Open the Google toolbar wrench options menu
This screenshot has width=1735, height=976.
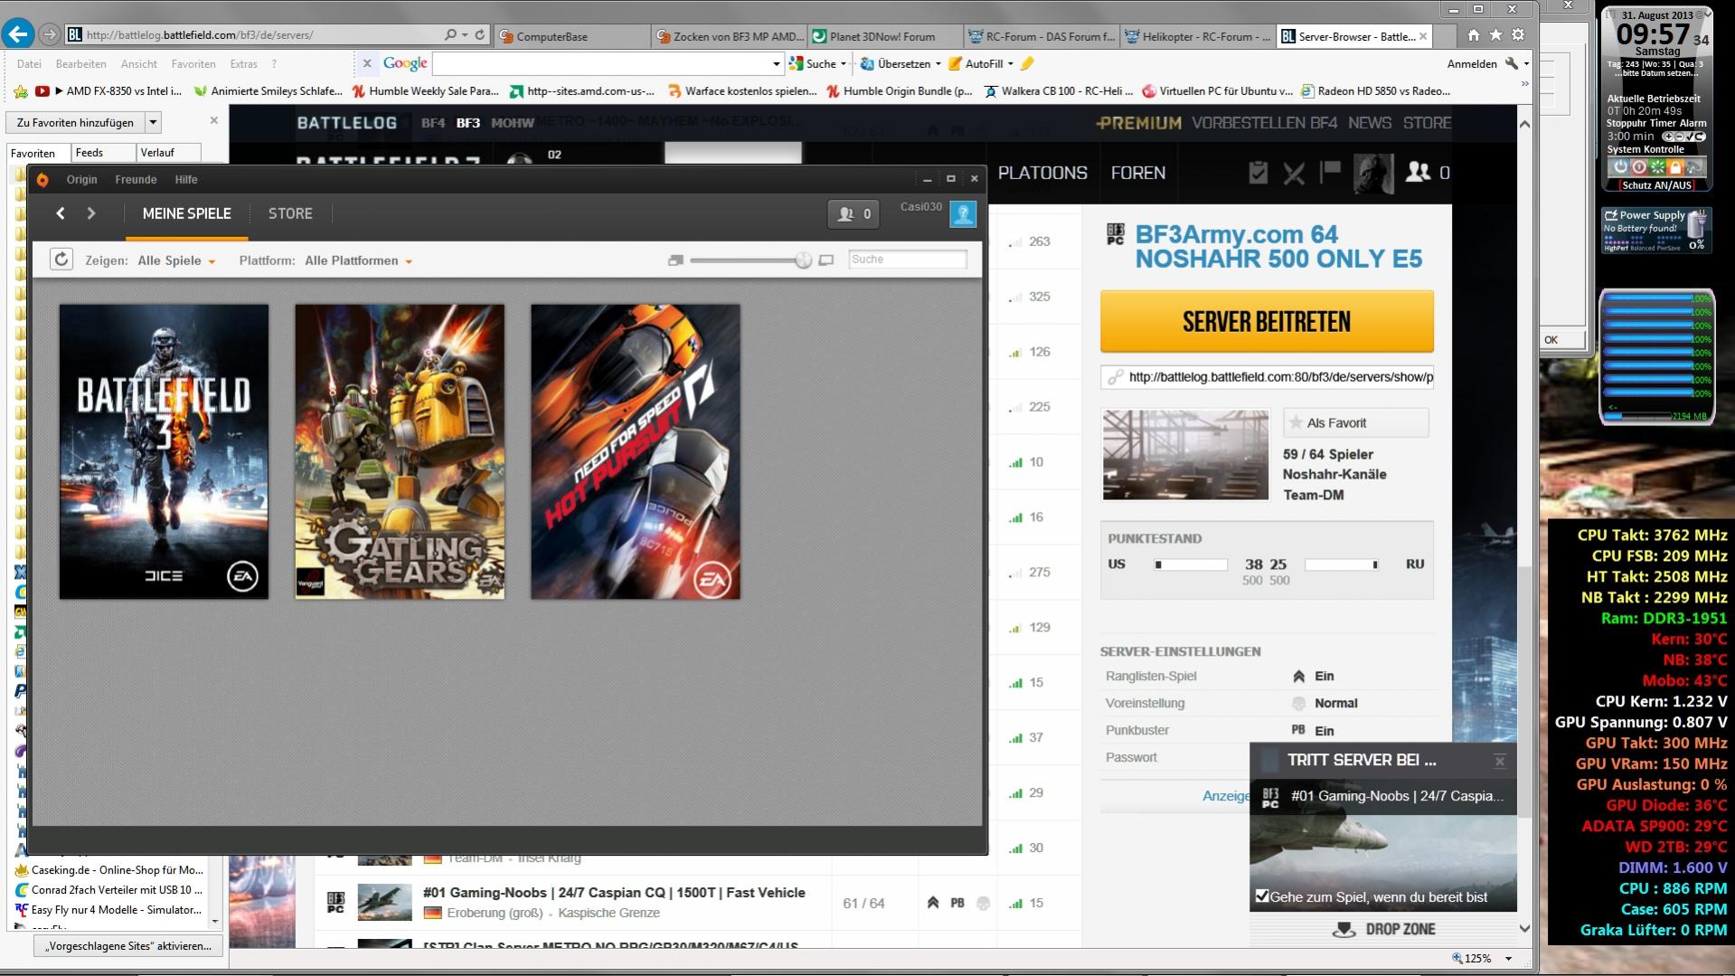1516,63
